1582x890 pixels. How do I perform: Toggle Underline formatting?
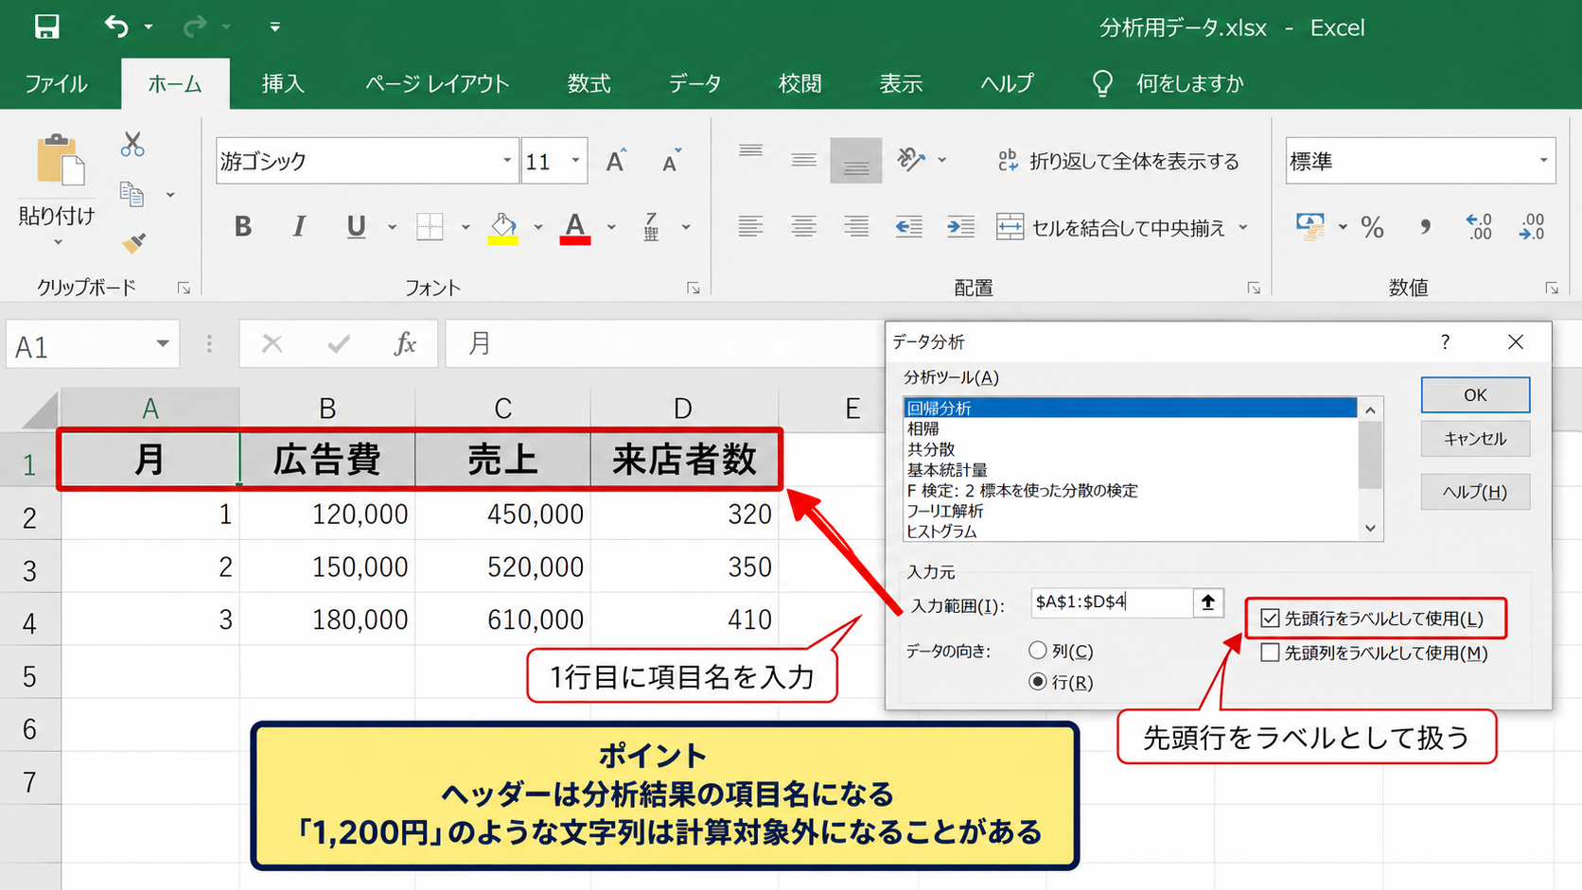point(356,227)
